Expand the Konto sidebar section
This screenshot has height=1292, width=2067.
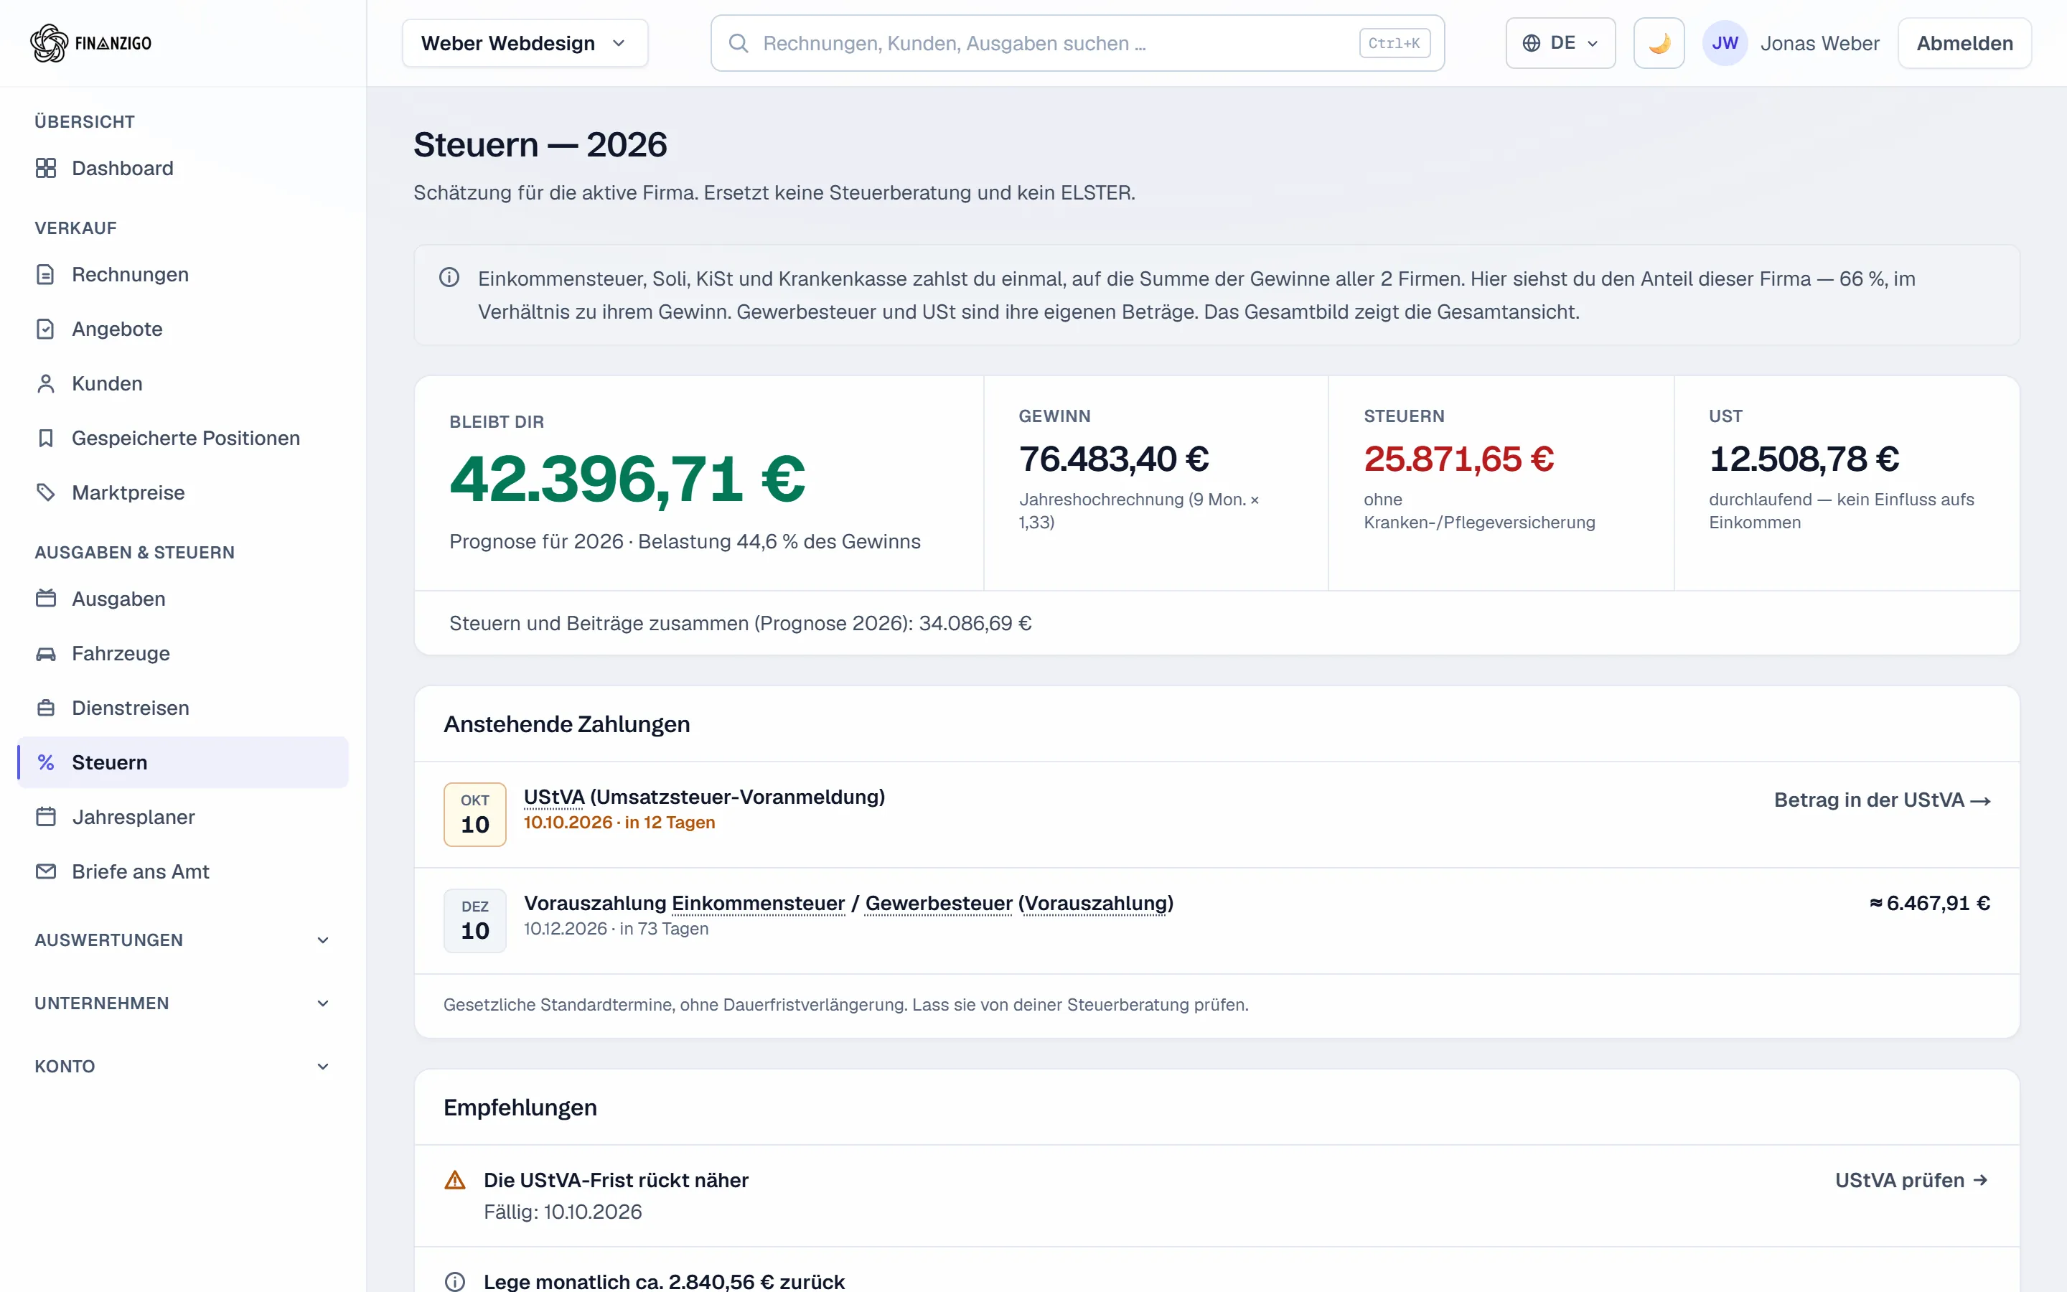(x=183, y=1067)
